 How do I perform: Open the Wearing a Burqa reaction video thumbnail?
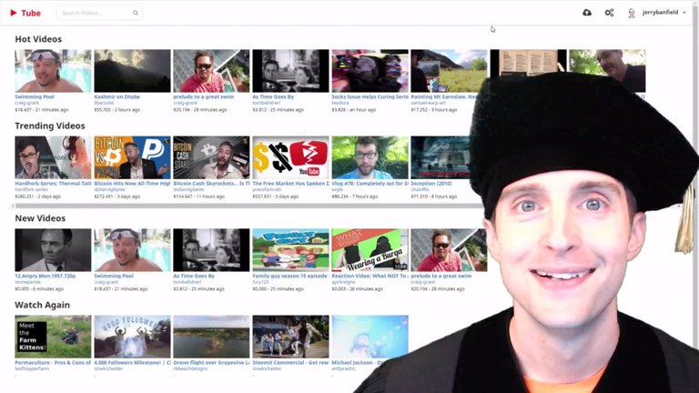pos(370,250)
